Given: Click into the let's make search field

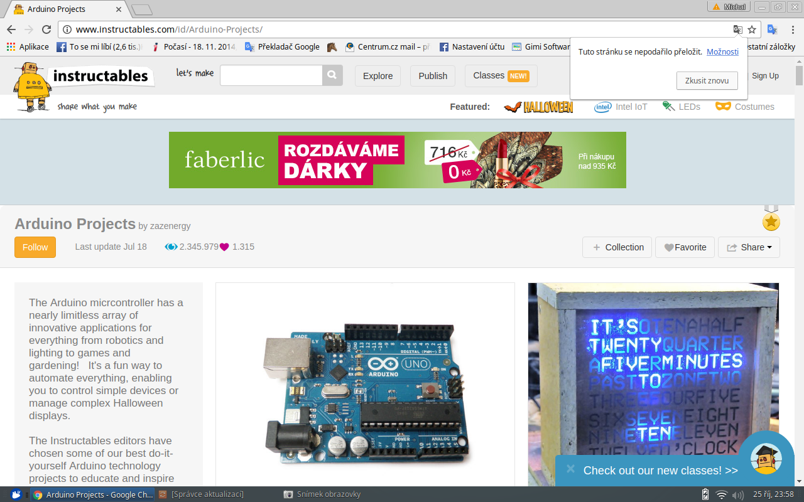Looking at the screenshot, I should tap(271, 75).
